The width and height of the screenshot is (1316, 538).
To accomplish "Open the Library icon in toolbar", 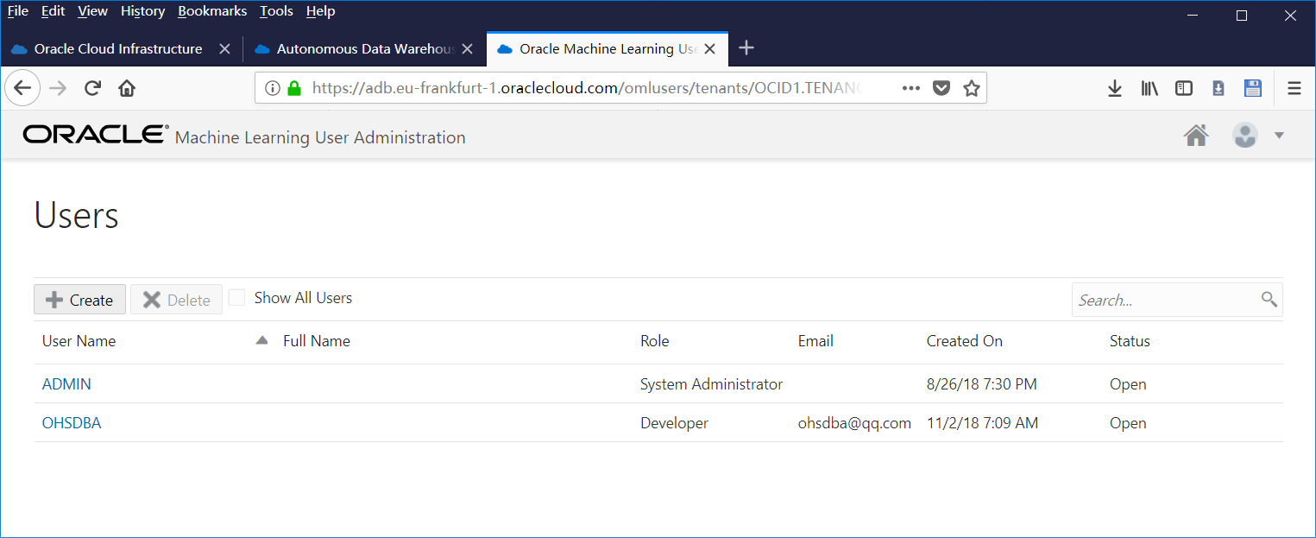I will 1149,88.
